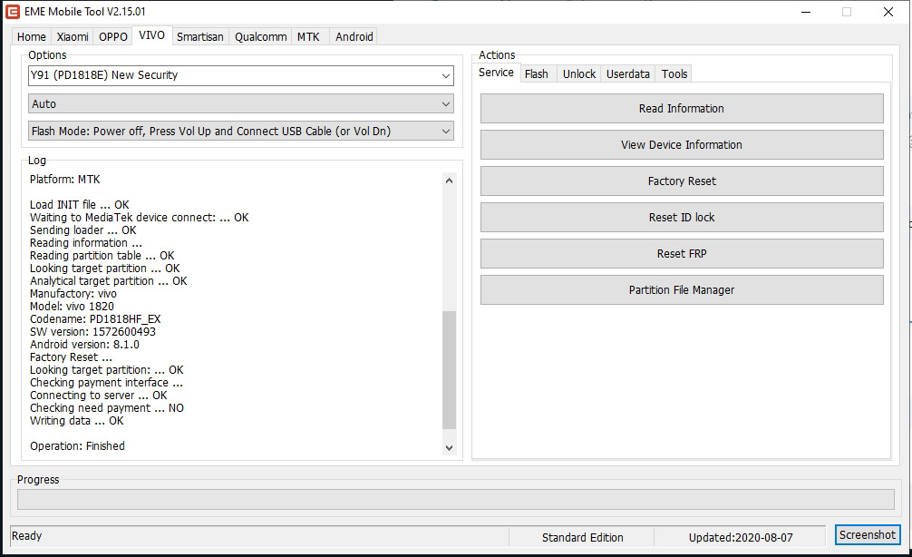Open the Android tab
The image size is (912, 557).
tap(354, 36)
